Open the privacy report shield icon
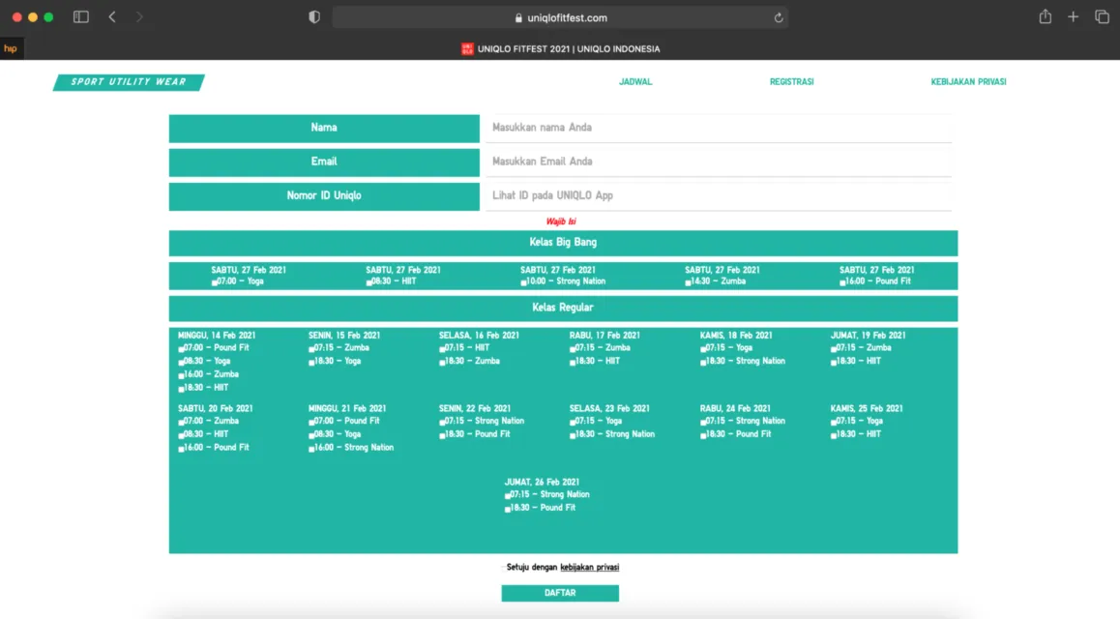1120x619 pixels. point(314,17)
